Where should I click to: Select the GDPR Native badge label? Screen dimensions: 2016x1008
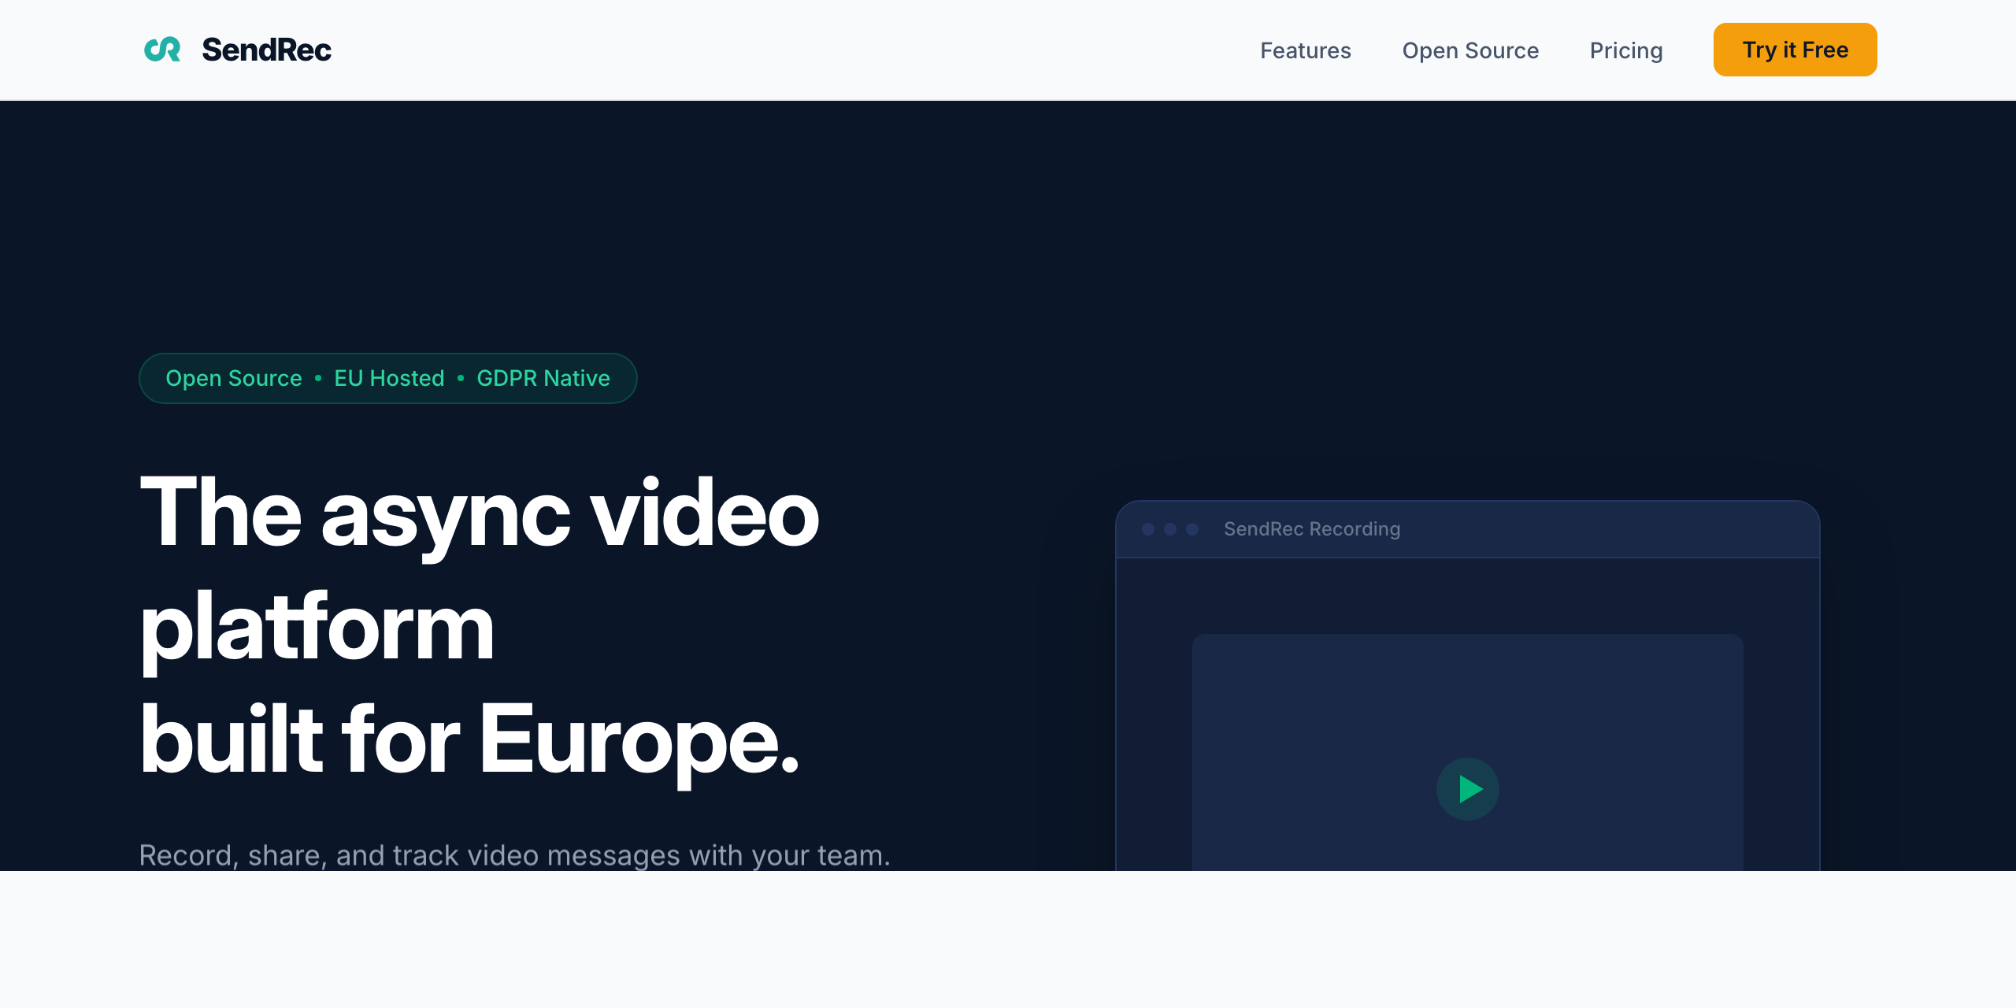(543, 378)
